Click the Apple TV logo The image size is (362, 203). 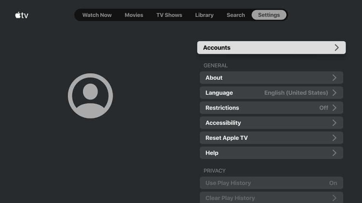tap(22, 15)
